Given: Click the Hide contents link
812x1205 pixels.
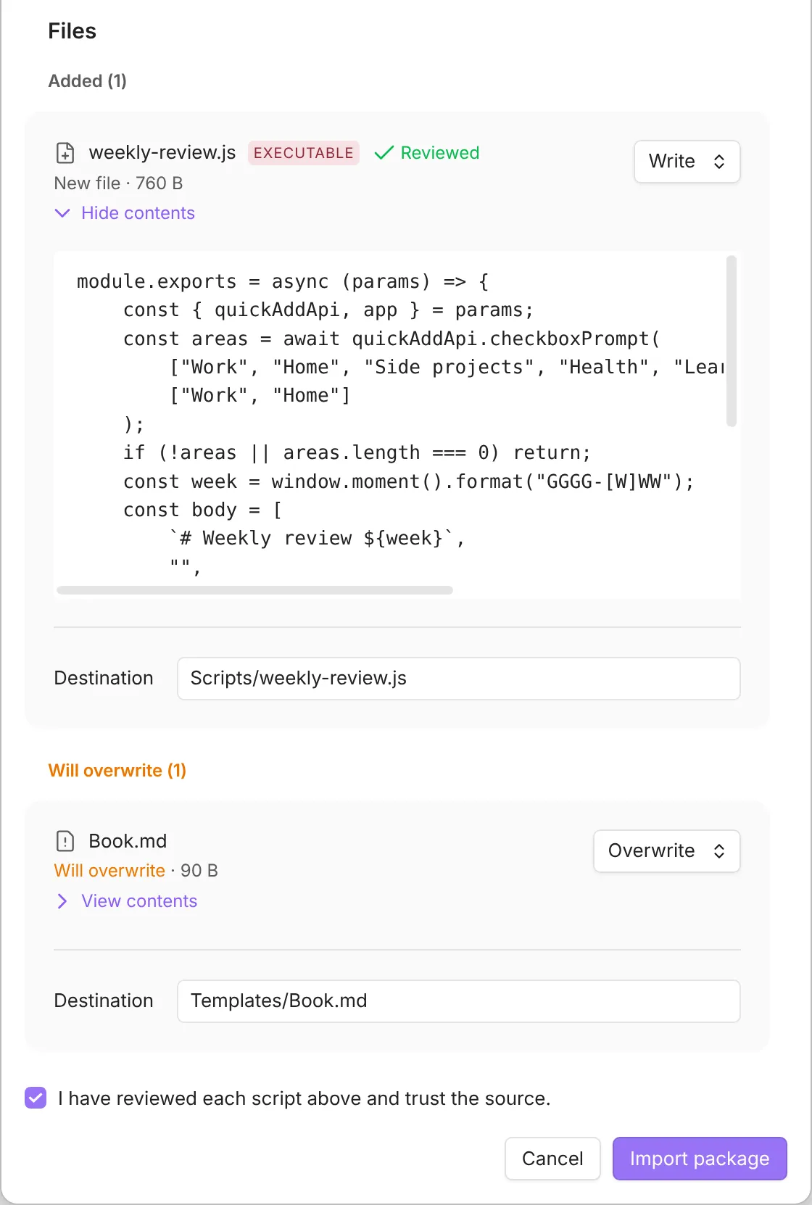Looking at the screenshot, I should point(138,213).
